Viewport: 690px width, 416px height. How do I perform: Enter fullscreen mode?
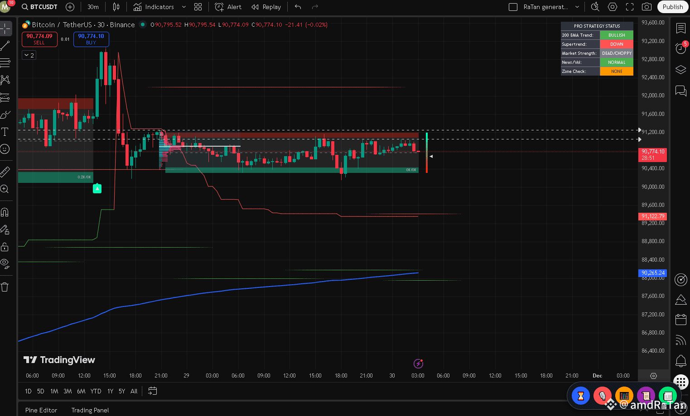[x=630, y=7]
